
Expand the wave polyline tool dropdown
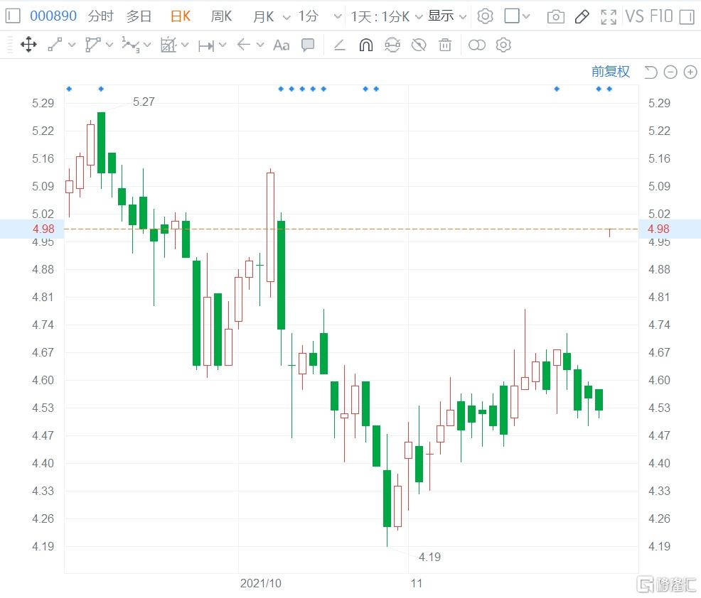tap(147, 45)
